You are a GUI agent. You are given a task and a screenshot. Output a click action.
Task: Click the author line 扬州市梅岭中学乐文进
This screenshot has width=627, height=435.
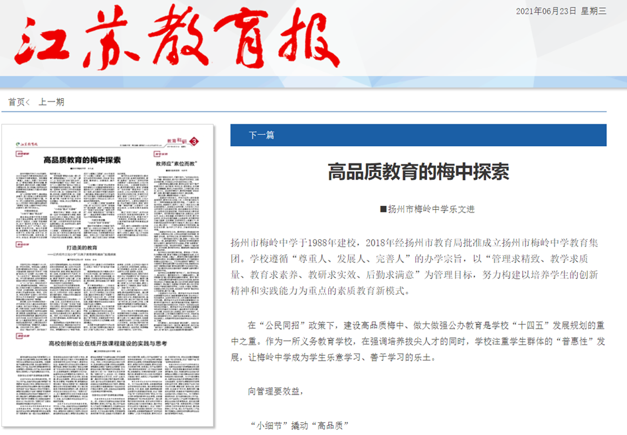point(427,209)
